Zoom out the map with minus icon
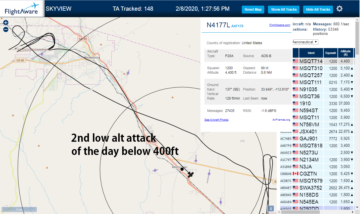The image size is (360, 214). point(6,29)
